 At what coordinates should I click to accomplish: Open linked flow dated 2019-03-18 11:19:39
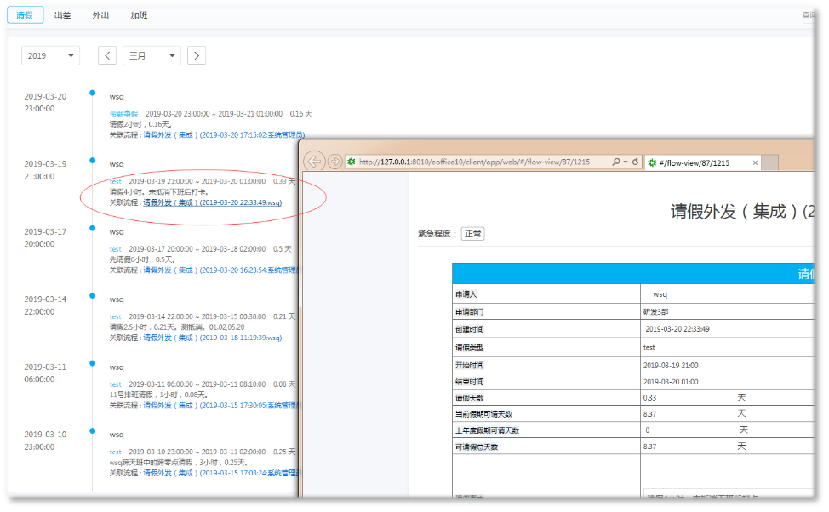[x=213, y=338]
